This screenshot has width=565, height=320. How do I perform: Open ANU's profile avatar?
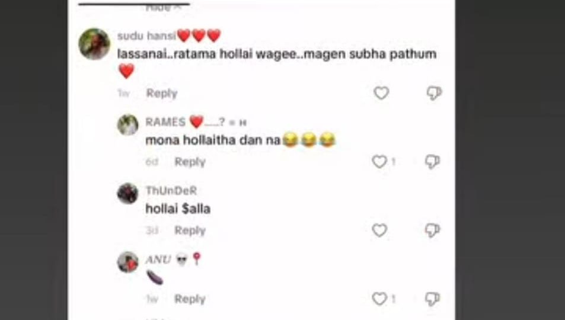pyautogui.click(x=127, y=262)
